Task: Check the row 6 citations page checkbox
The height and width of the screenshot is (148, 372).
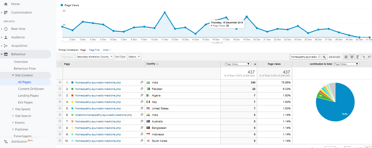Action: click(x=60, y=115)
